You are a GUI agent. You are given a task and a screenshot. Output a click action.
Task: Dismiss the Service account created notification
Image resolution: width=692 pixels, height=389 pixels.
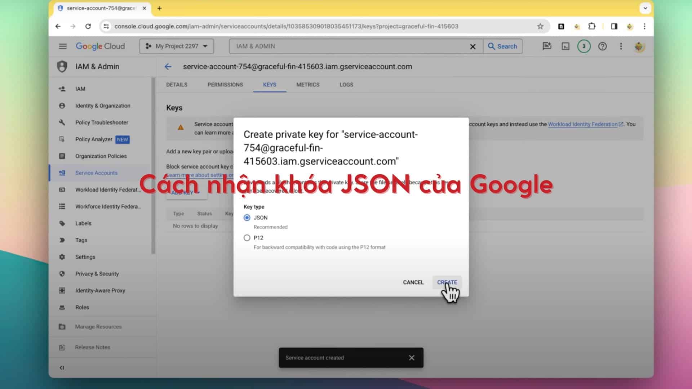point(412,358)
